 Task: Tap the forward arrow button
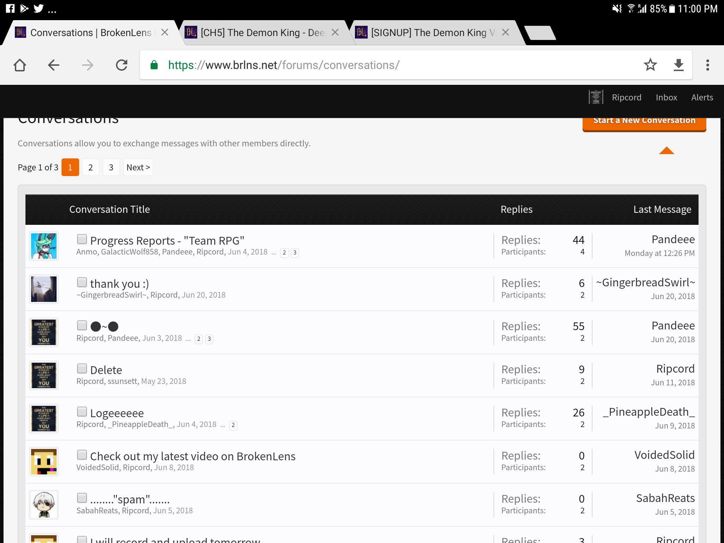(x=88, y=65)
